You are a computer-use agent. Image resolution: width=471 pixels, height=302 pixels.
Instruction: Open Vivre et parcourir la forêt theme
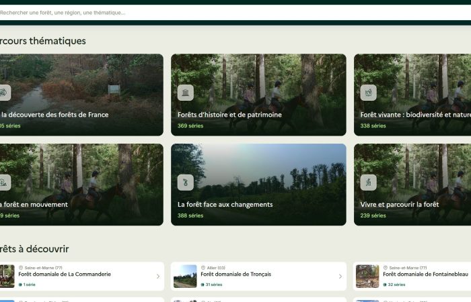point(412,185)
